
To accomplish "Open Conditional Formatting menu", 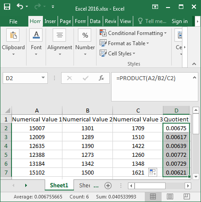I will [133, 33].
